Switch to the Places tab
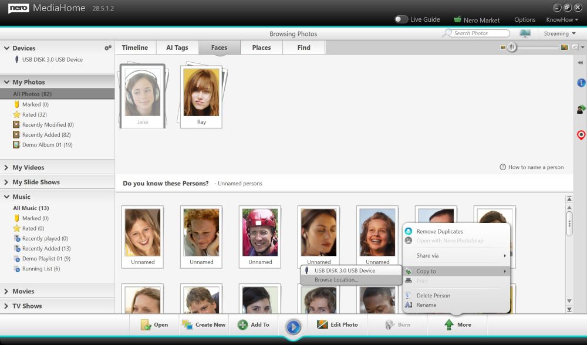 (x=261, y=48)
